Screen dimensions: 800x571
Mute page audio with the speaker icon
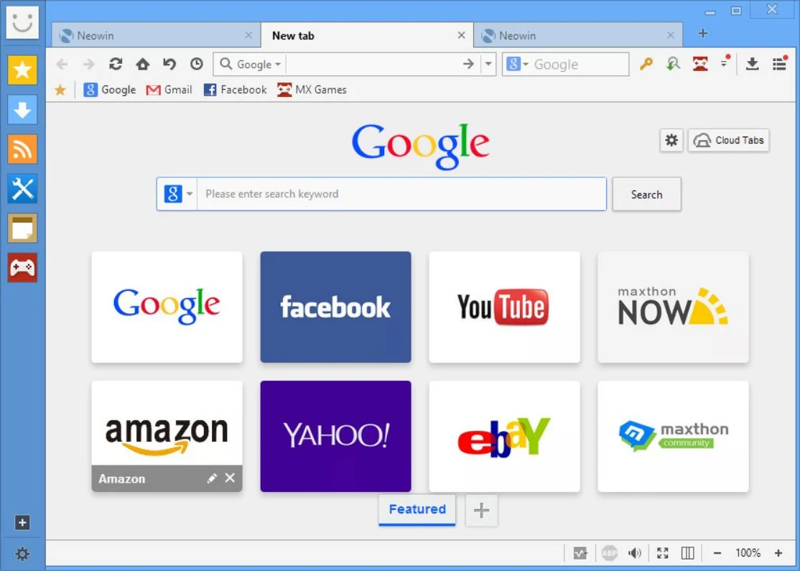(635, 553)
